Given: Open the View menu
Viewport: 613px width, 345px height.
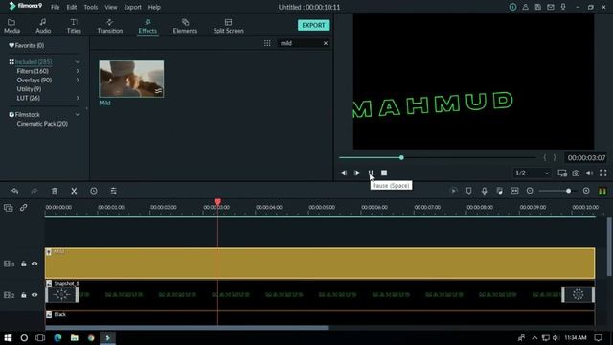Looking at the screenshot, I should pos(111,7).
